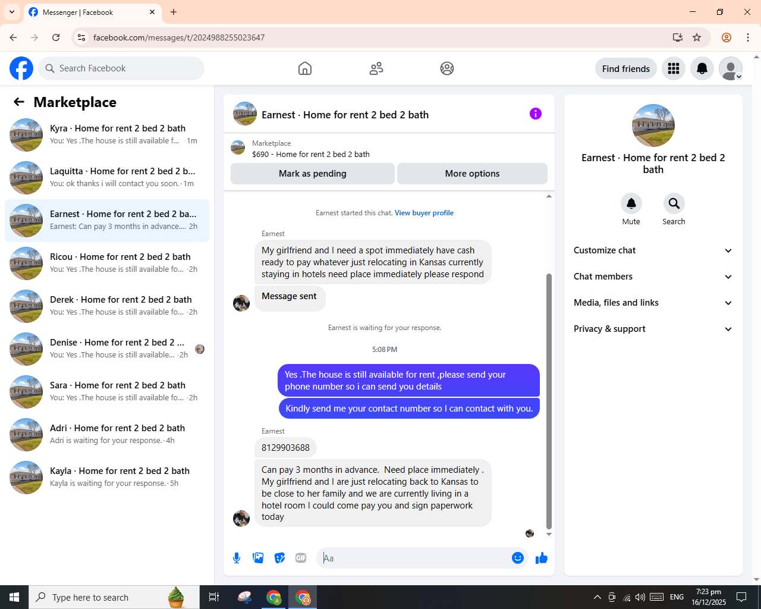Screen dimensions: 761x609
Task: Expand the Chat members section
Action: click(653, 277)
